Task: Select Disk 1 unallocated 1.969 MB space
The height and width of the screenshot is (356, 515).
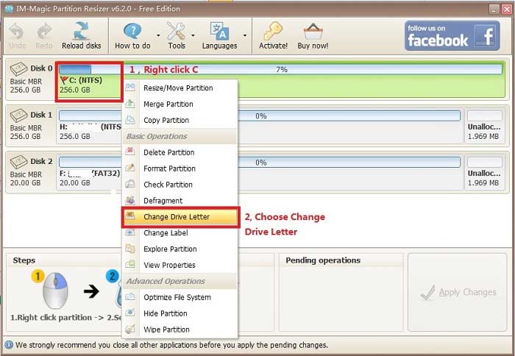Action: 485,125
